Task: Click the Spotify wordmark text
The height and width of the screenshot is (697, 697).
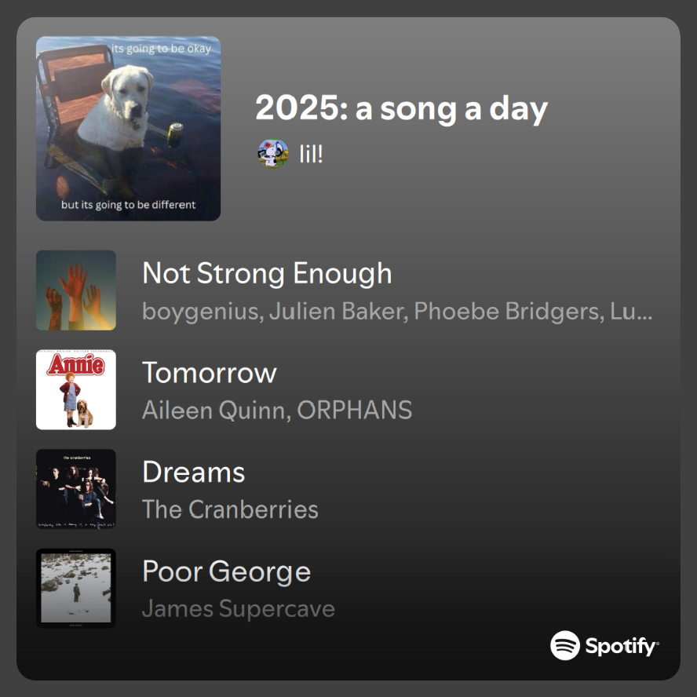Action: coord(622,646)
